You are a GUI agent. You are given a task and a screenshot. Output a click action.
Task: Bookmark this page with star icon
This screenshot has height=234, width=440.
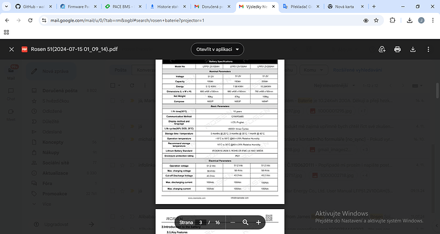pyautogui.click(x=376, y=20)
